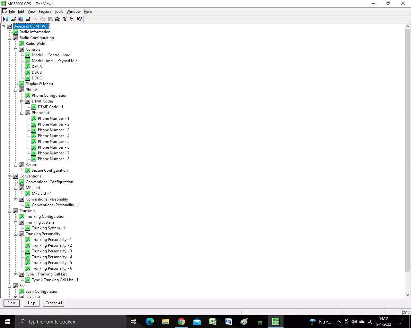
Task: Select DTMF Code - 1
Action: (x=50, y=107)
